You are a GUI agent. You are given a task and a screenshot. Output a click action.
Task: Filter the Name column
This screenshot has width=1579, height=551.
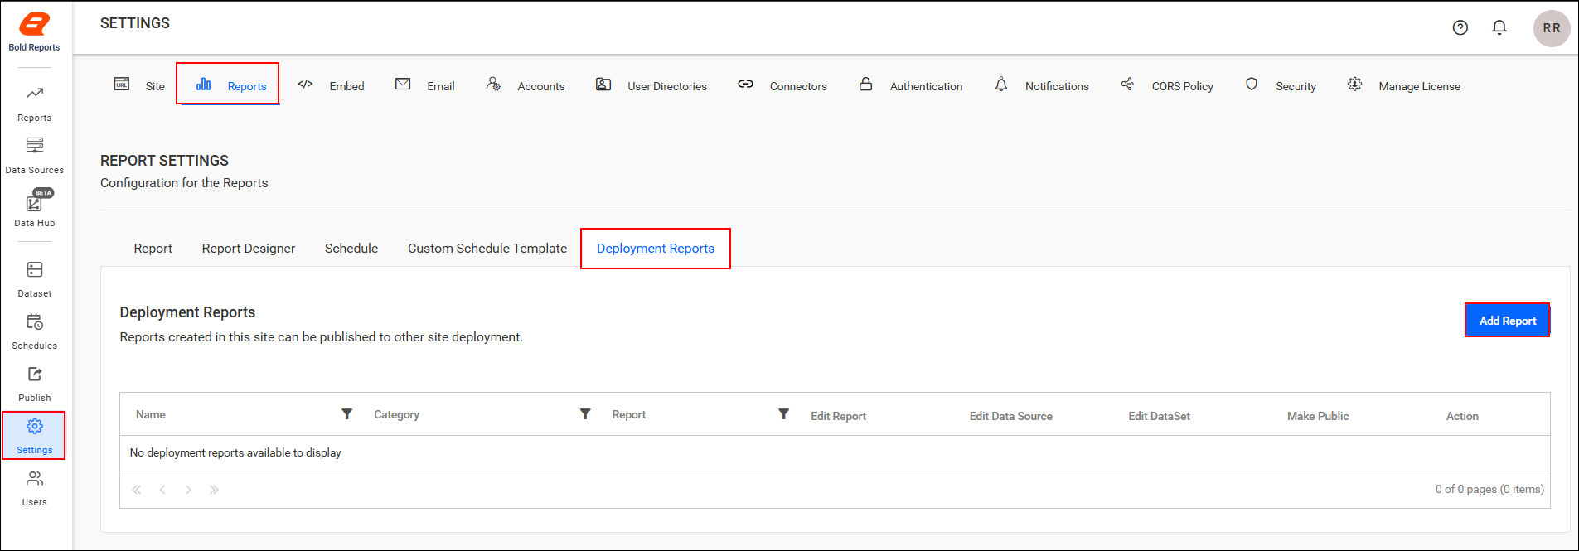point(347,413)
